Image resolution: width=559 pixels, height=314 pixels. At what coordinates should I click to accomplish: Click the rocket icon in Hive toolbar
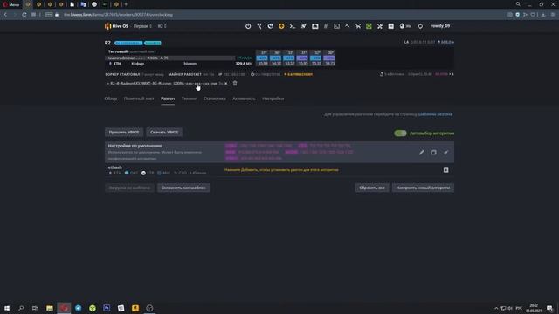tap(303, 26)
